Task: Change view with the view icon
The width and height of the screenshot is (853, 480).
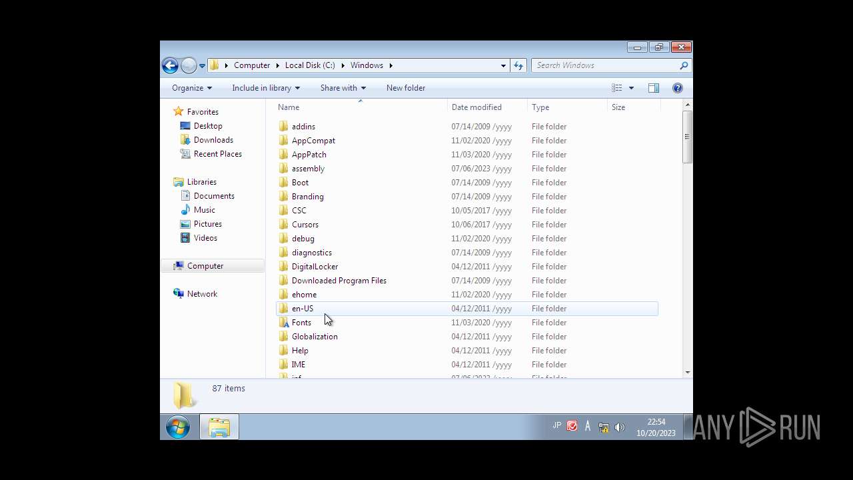Action: click(x=617, y=88)
